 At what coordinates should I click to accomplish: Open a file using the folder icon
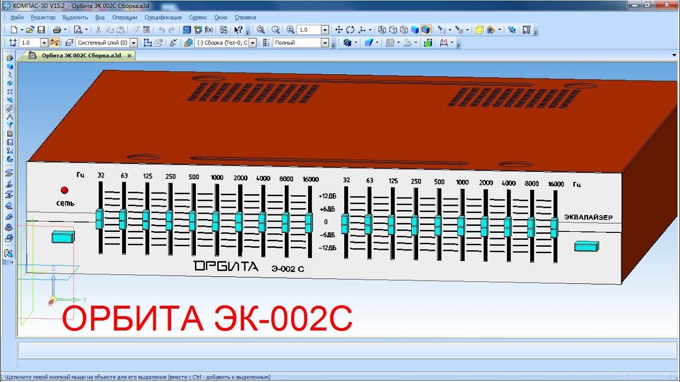[30, 30]
